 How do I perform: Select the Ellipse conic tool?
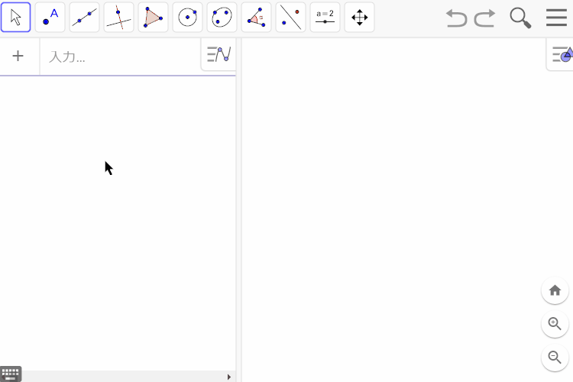point(222,17)
